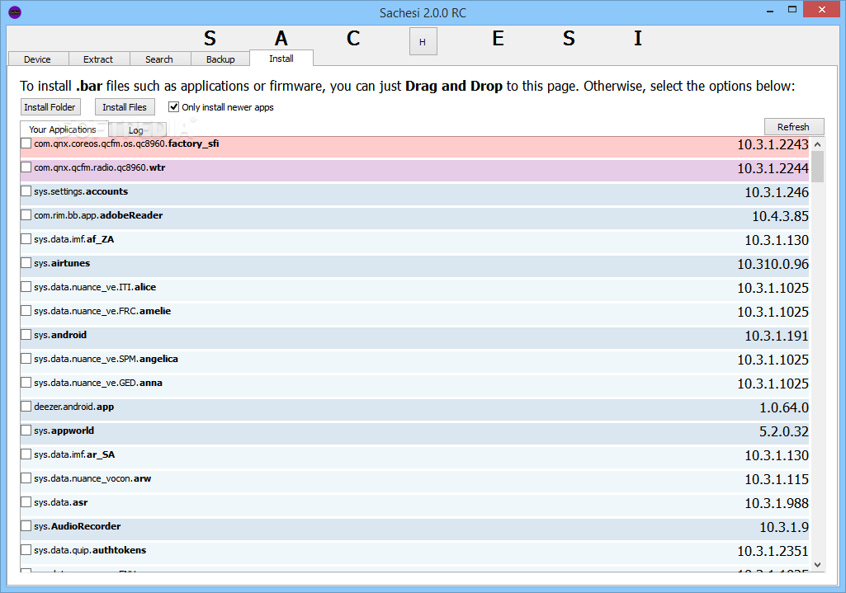
Task: Click the sys.appworld package name
Action: coord(64,431)
